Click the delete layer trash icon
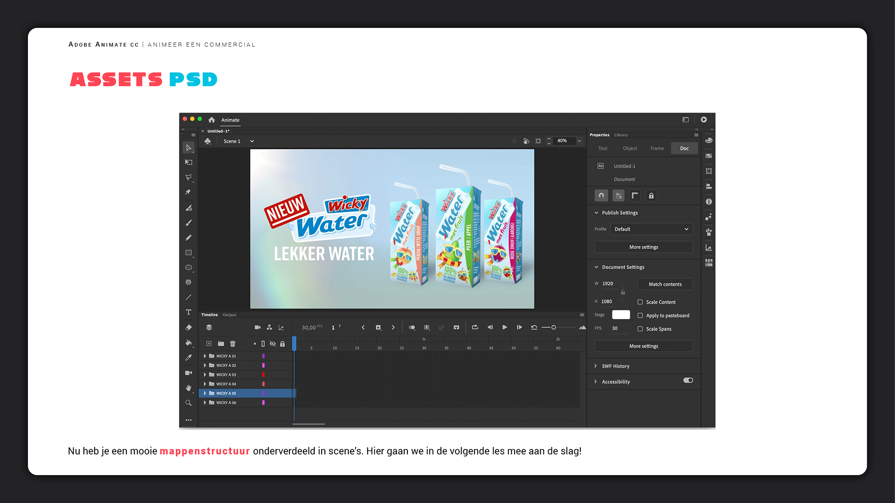Screen dimensions: 895x503 233,344
